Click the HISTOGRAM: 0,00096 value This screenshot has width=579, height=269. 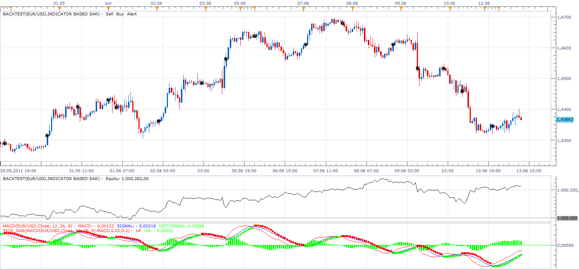pyautogui.click(x=181, y=226)
